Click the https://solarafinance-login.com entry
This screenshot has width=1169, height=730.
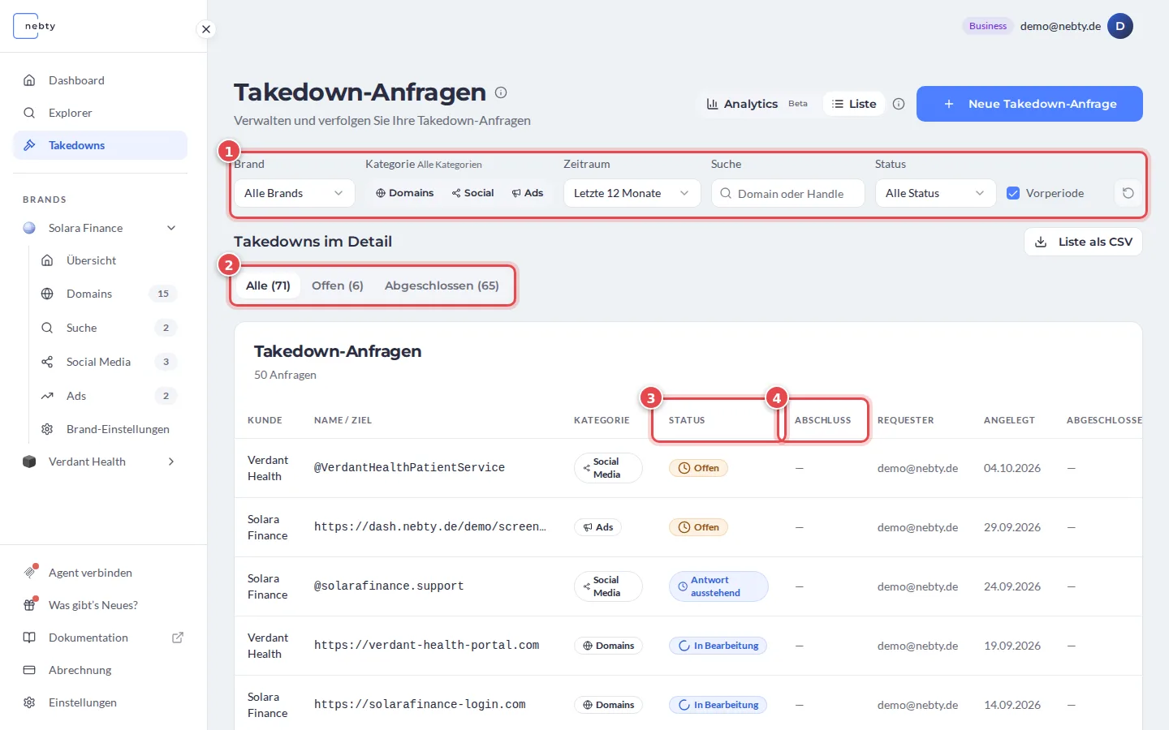click(x=420, y=705)
